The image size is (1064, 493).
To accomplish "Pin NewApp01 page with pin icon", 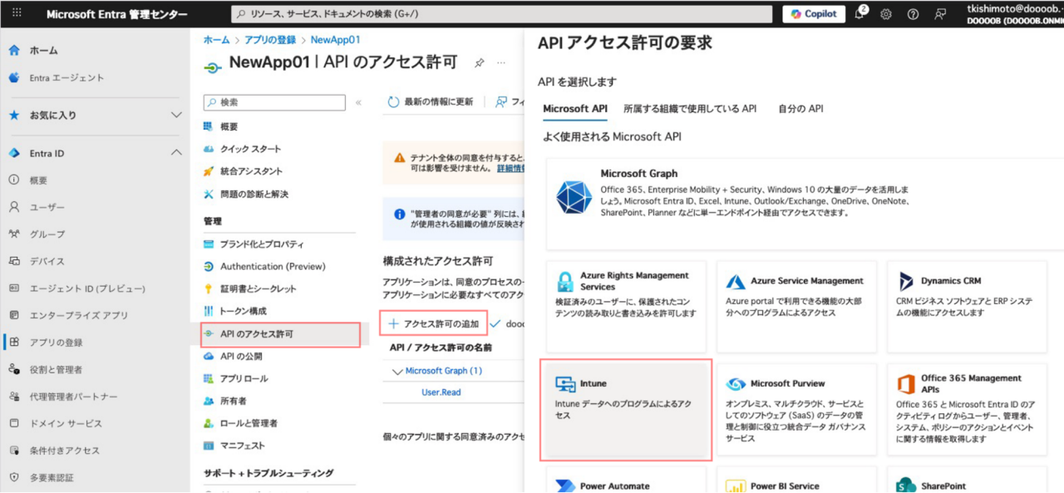I will point(479,63).
